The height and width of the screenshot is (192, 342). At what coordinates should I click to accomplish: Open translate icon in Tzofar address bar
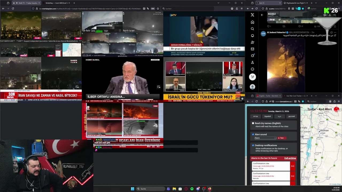tap(299, 101)
